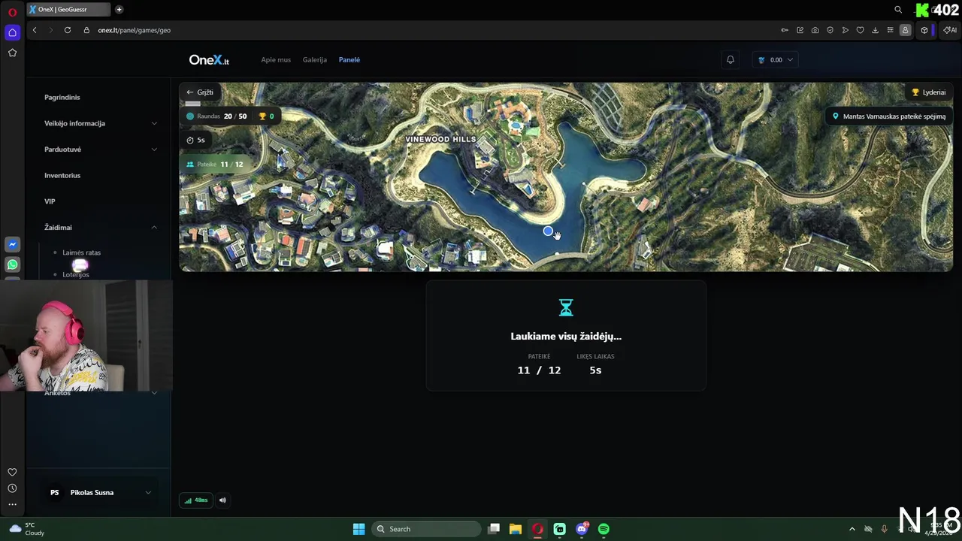962x541 pixels.
Task: Click the edit page pencil icon
Action: [800, 30]
